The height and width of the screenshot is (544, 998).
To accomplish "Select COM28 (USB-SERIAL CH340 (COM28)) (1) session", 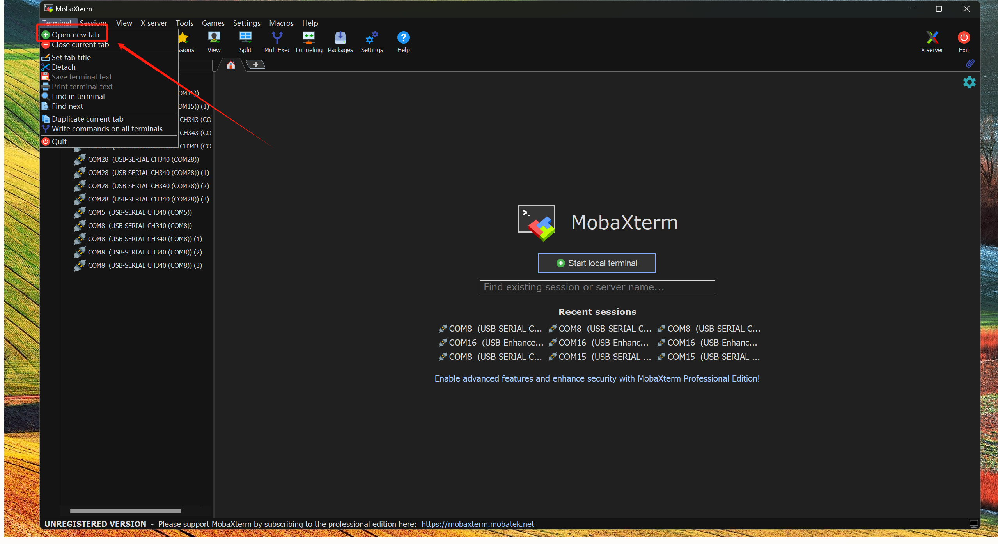I will click(142, 173).
